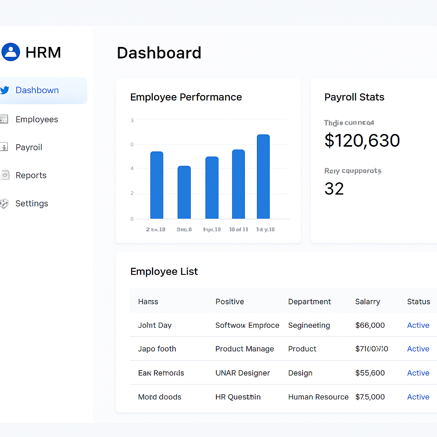
Task: Click the Reports sidebar icon
Action: (x=5, y=175)
